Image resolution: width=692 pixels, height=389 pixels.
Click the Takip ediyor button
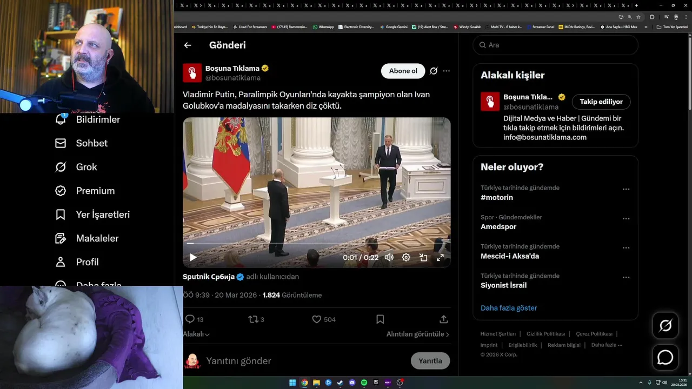pos(601,102)
